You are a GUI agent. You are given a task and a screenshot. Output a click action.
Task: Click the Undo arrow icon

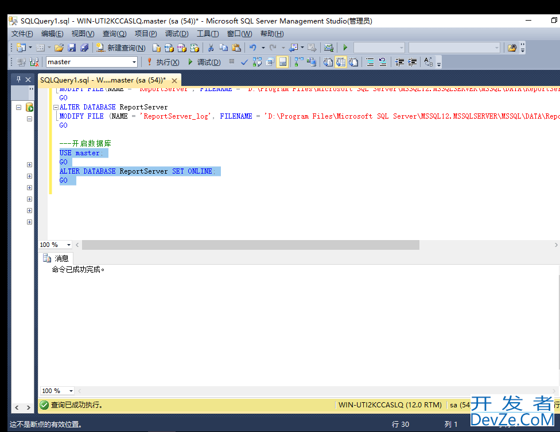tap(253, 48)
